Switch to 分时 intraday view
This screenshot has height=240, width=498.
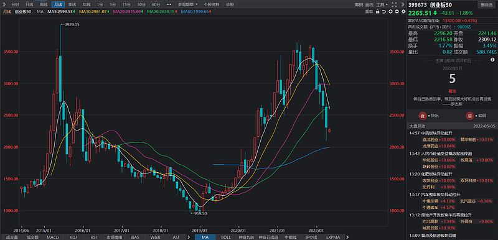[x=15, y=4]
